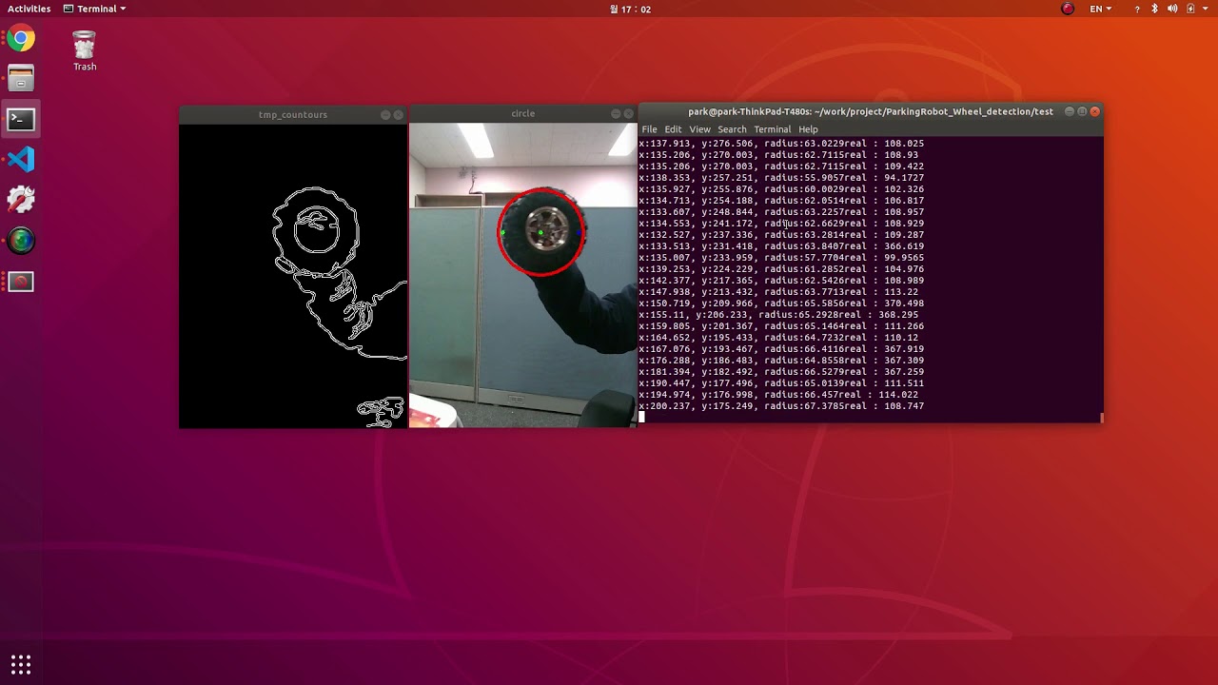Close the tmp_countours window
This screenshot has width=1218, height=685.
[x=399, y=114]
